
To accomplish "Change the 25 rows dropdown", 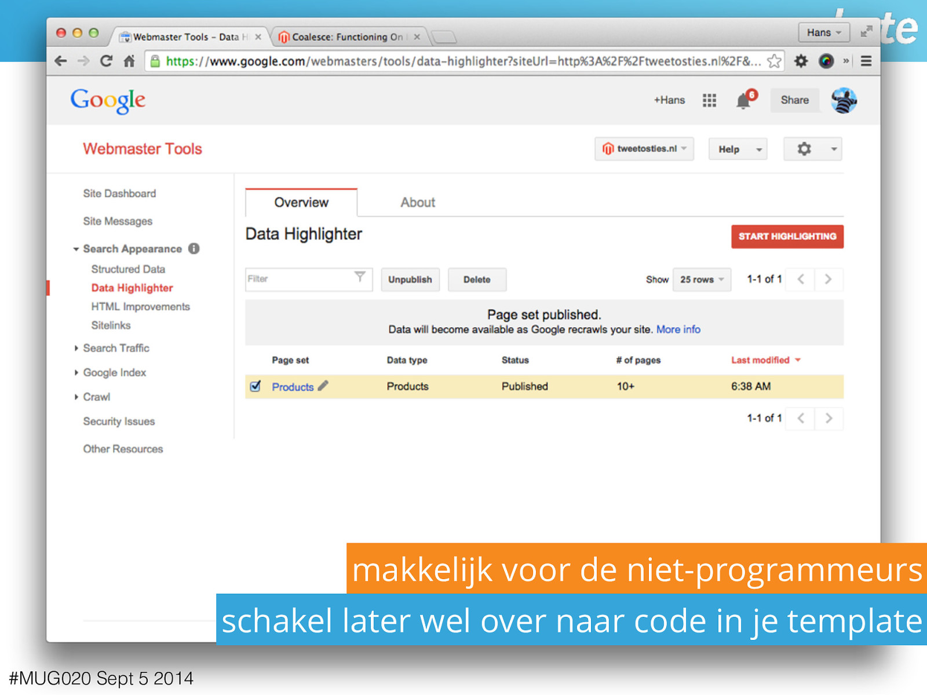I will 702,280.
